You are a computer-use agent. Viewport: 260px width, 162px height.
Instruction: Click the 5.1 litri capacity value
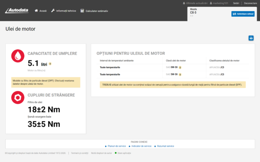pyautogui.click(x=37, y=63)
